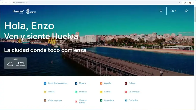Screen dimensions: 196x110
Task: Open the browser extensions puzzle icon
Action: (x=185, y=3)
